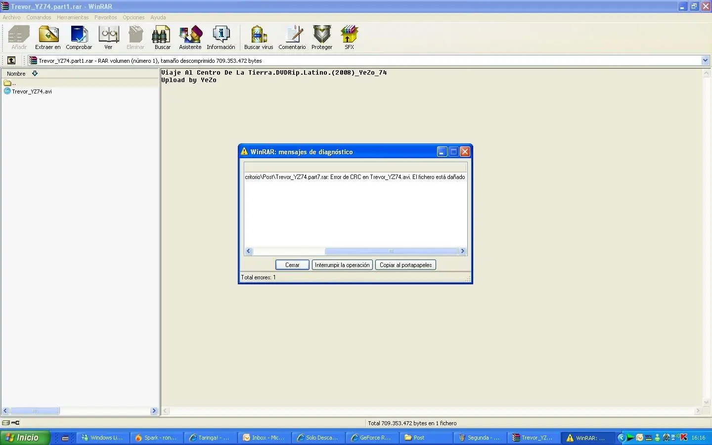Open the Ayuda menu
Image resolution: width=712 pixels, height=445 pixels.
coord(158,17)
